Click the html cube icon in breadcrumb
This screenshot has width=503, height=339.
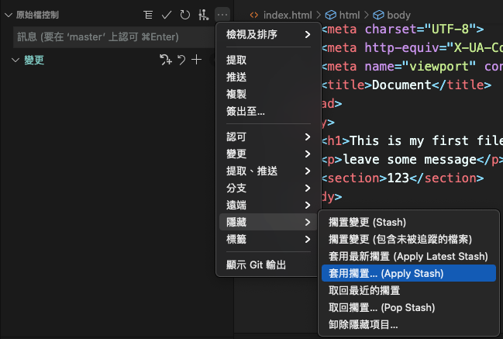point(331,15)
